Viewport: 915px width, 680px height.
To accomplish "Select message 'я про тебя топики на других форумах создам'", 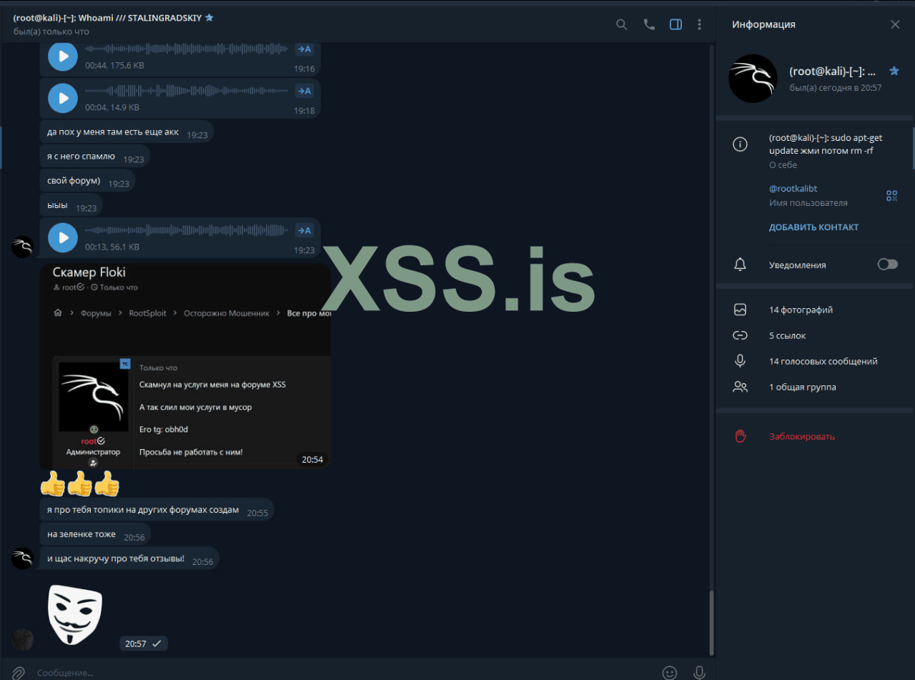I will (157, 511).
